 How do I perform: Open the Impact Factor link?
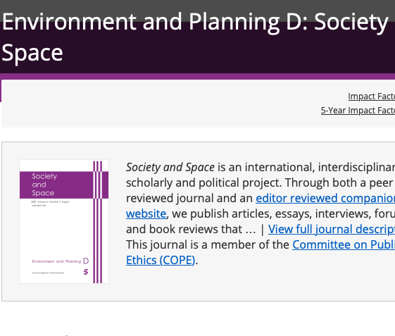pos(371,97)
